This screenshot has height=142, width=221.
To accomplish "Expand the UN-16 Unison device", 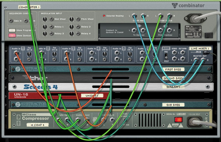I will tap(6, 96).
